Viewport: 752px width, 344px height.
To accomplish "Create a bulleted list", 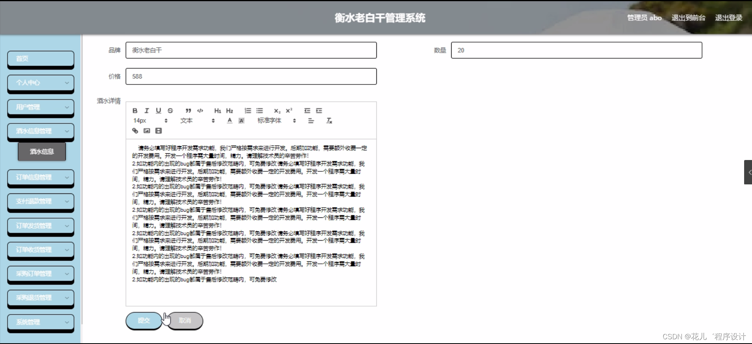I will pos(259,111).
